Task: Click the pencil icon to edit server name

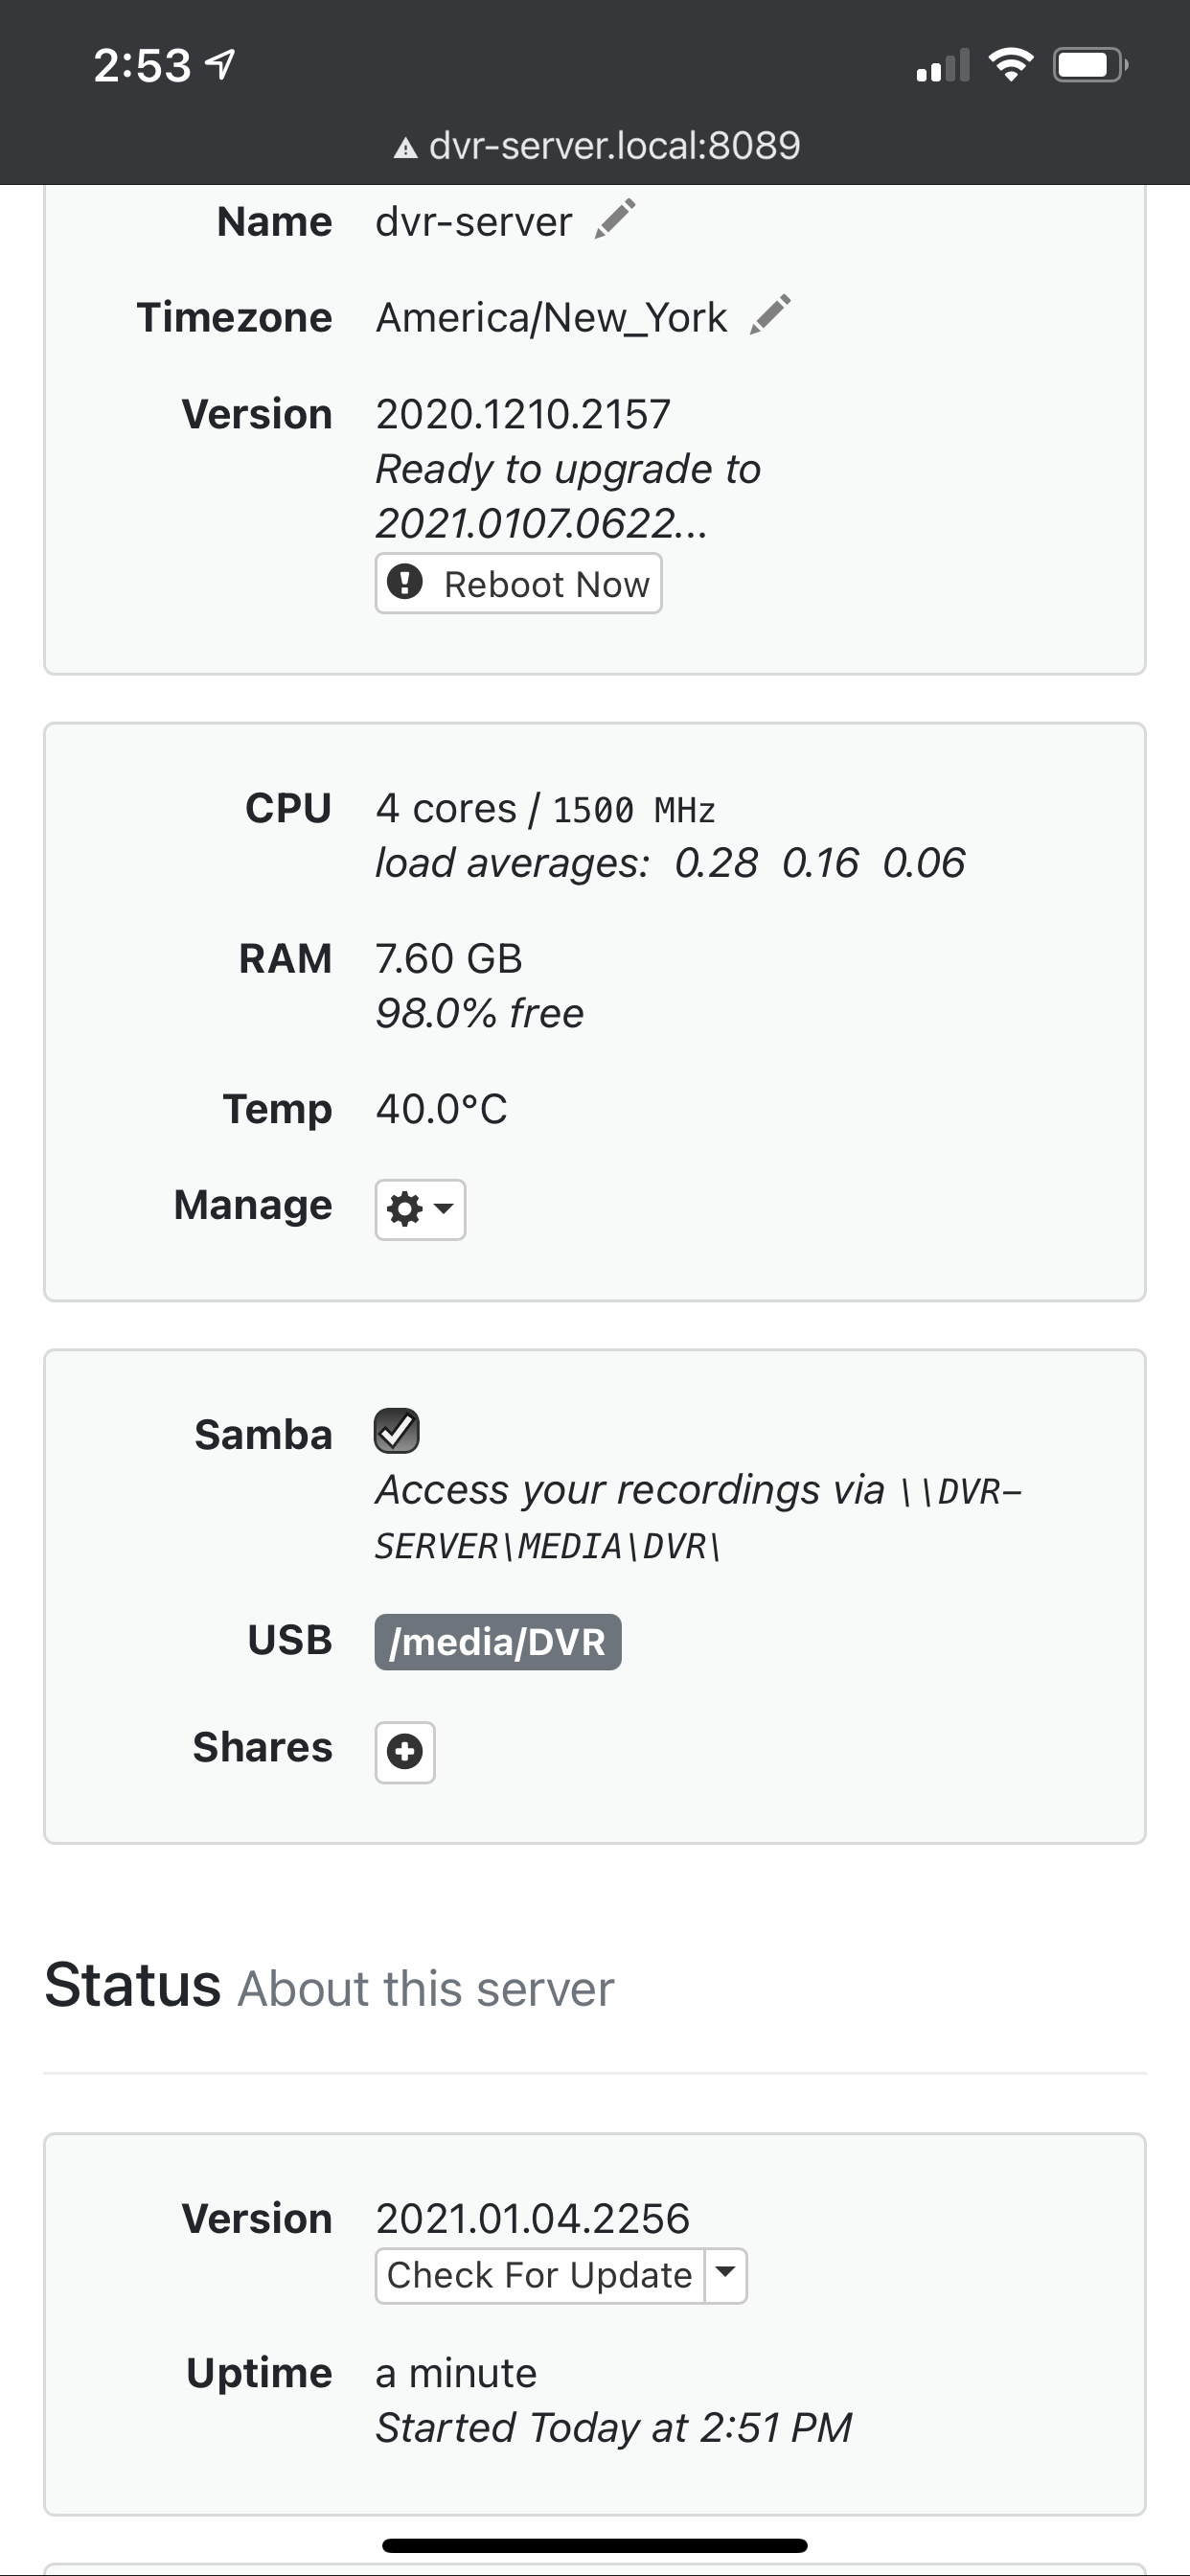Action: 615,219
